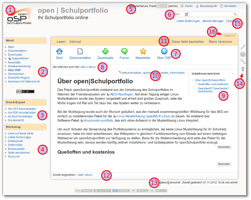
Task: Open the 'Ältere Versionen' tab
Action: pos(220,42)
